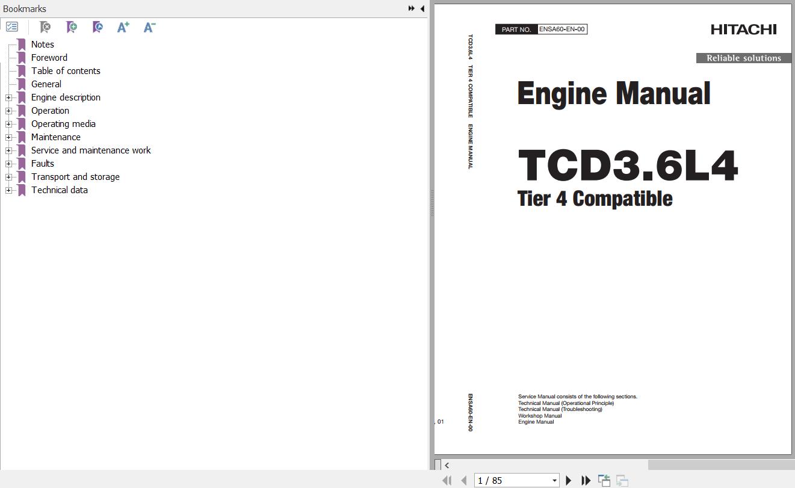Viewport: 795px width, 488px height.
Task: Click the delete bookmark icon
Action: 45,27
